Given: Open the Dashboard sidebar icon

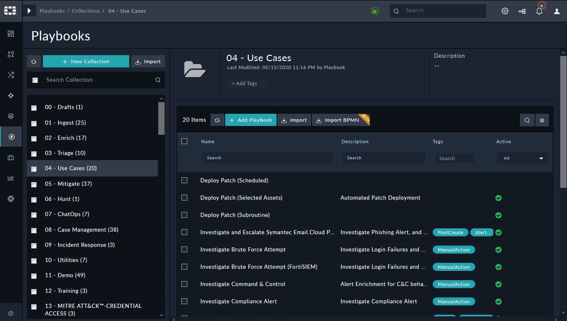Looking at the screenshot, I should tap(11, 34).
